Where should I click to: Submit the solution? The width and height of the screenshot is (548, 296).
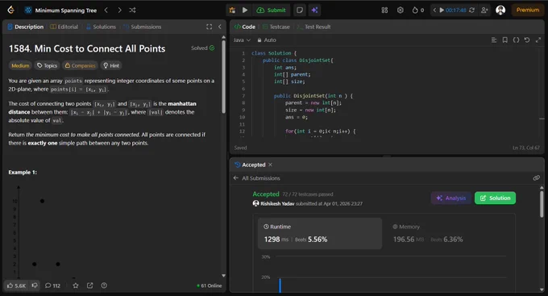(272, 10)
